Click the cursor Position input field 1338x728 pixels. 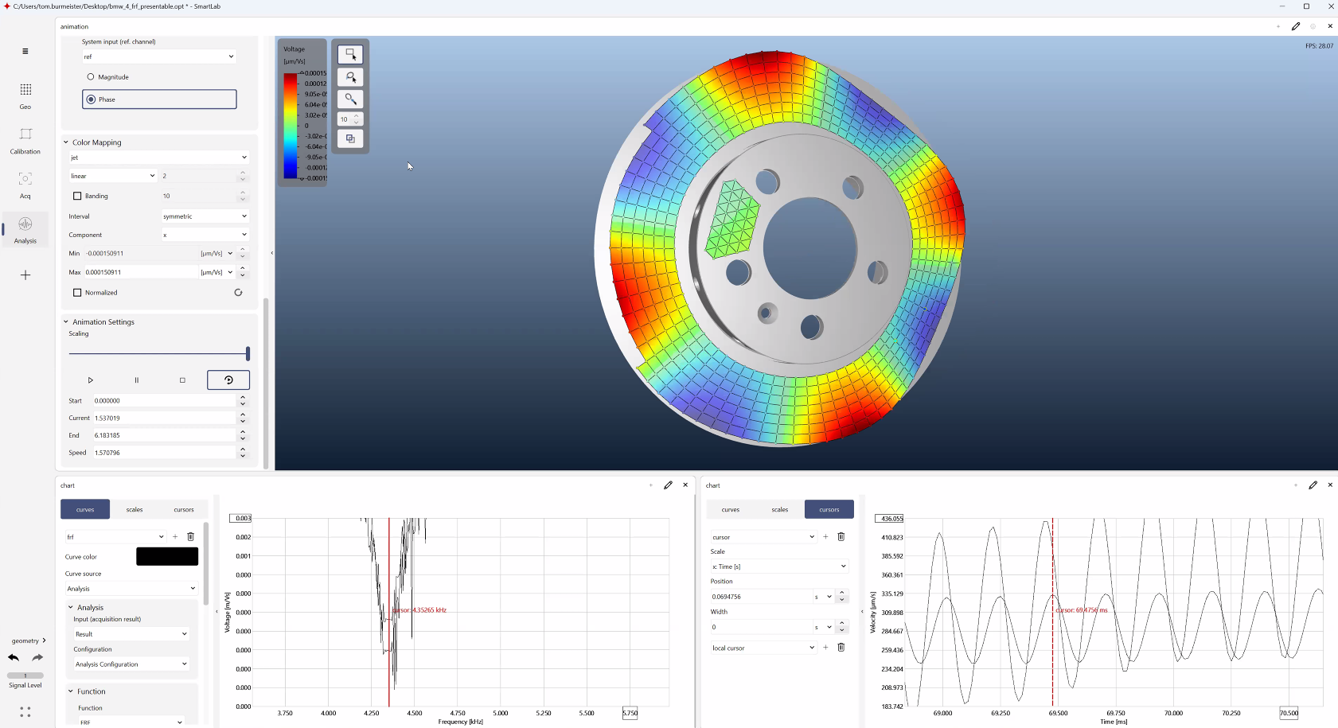760,597
